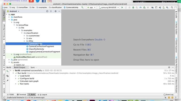This screenshot has height=101, width=181.
Task: Click the Build tab in bottom bar
Action: 32,95
